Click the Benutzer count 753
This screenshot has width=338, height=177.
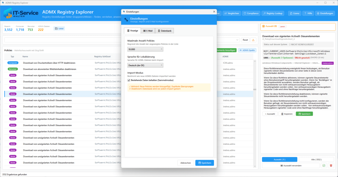[30, 30]
